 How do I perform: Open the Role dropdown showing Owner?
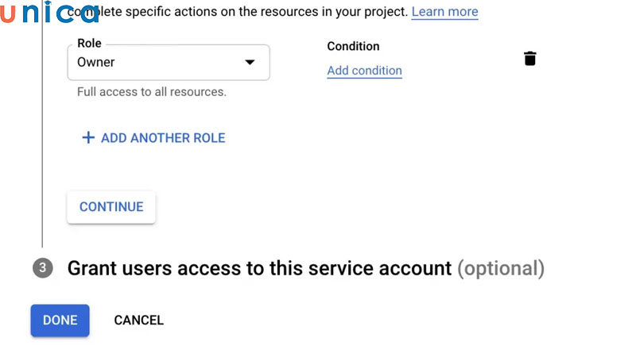[168, 63]
